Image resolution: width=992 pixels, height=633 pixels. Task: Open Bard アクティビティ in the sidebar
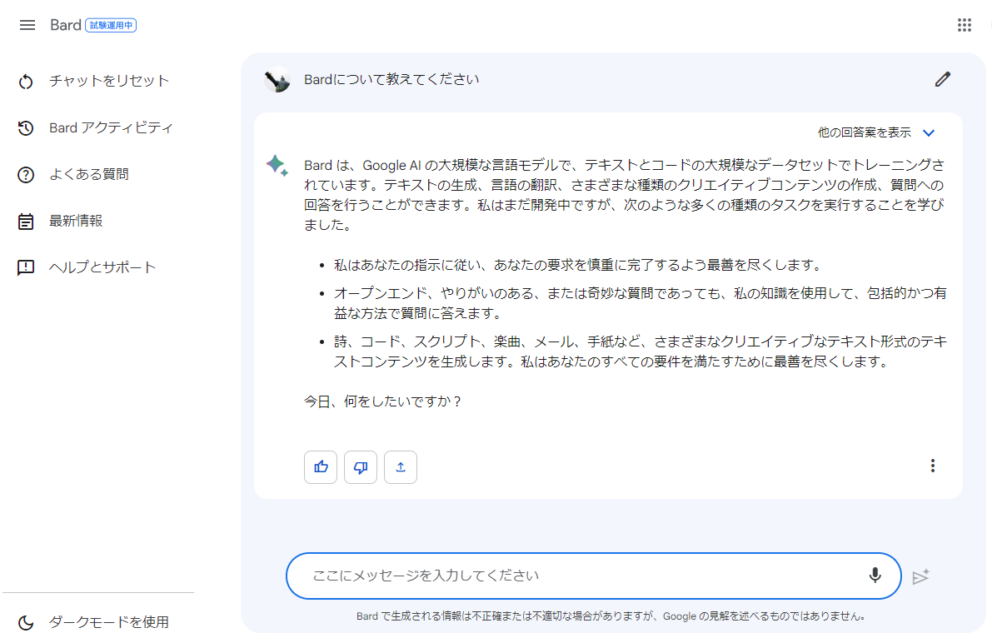click(x=111, y=127)
